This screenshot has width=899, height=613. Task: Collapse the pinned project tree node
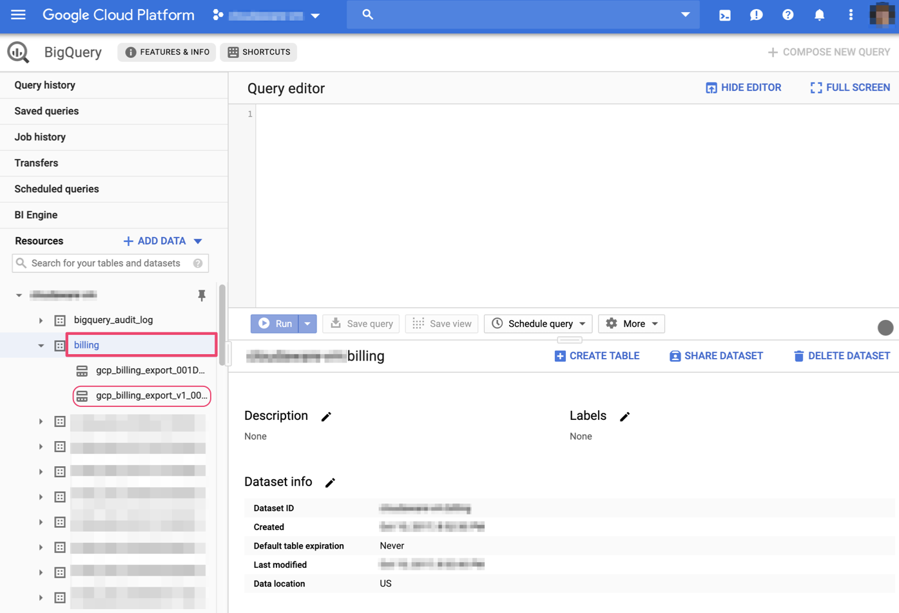click(19, 295)
